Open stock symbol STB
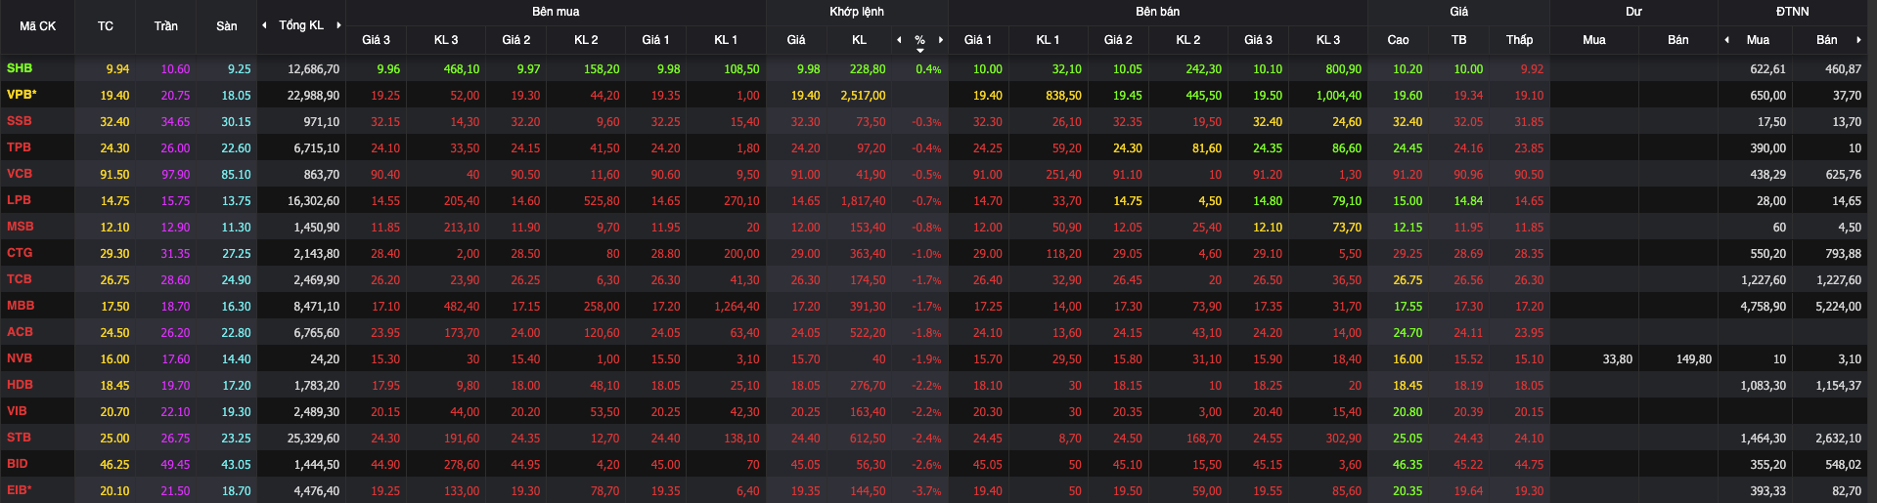 19,438
